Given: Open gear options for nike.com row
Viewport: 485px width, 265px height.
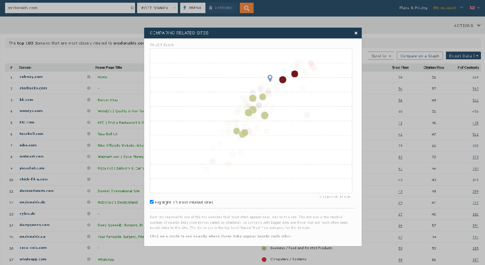Looking at the screenshot, I should point(89,145).
